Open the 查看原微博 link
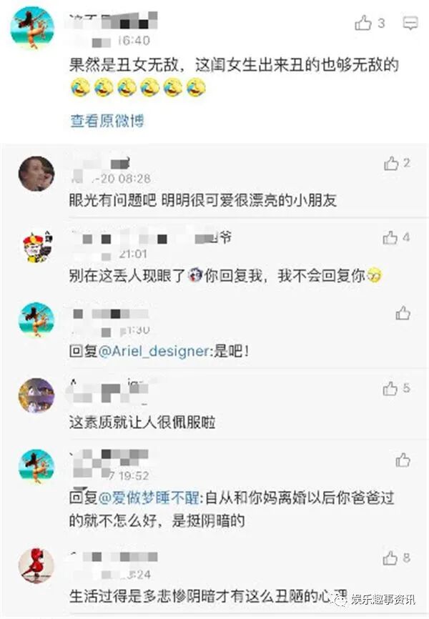Viewport: 429px width, 619px height. pyautogui.click(x=107, y=120)
